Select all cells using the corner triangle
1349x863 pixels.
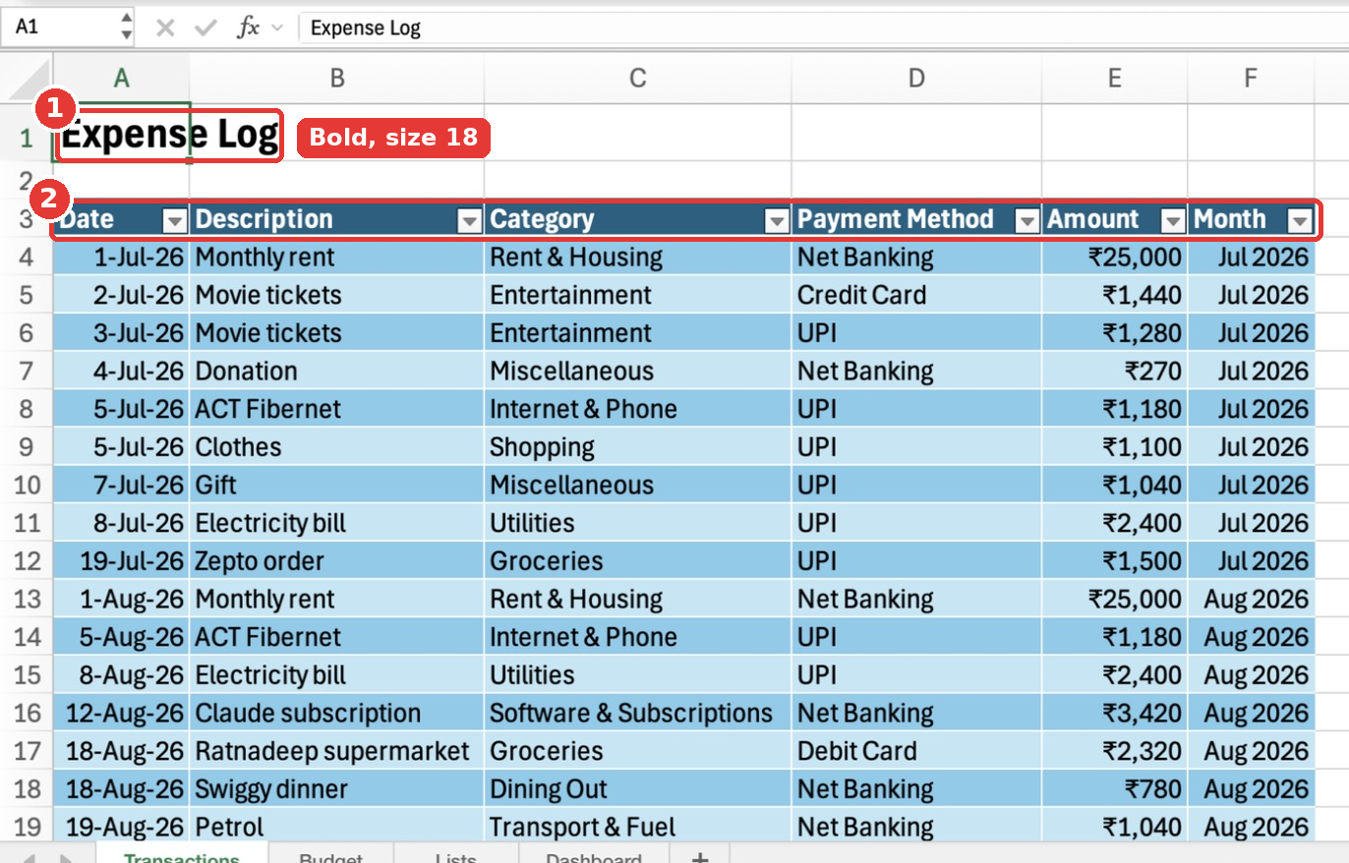click(x=28, y=79)
